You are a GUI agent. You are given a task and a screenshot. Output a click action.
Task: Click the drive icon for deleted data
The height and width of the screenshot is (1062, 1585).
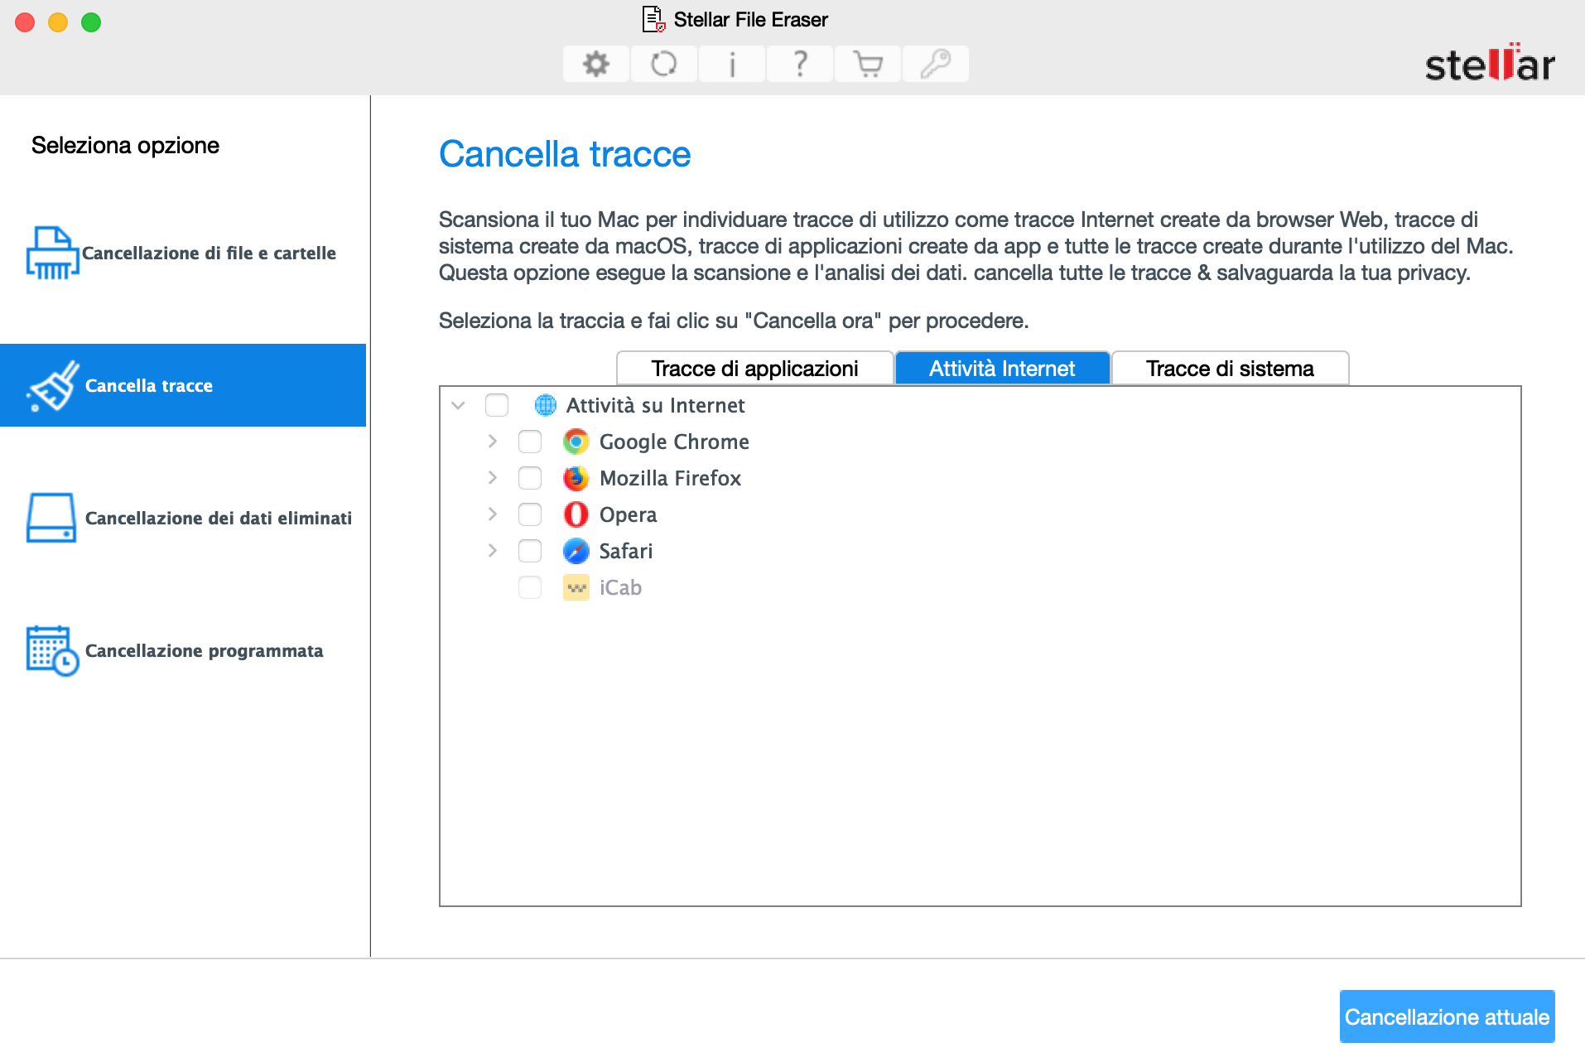pos(51,518)
